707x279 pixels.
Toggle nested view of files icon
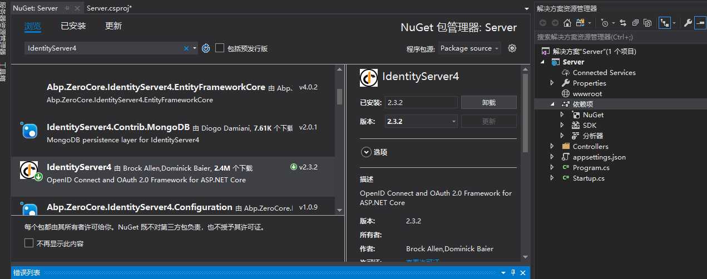coord(665,23)
